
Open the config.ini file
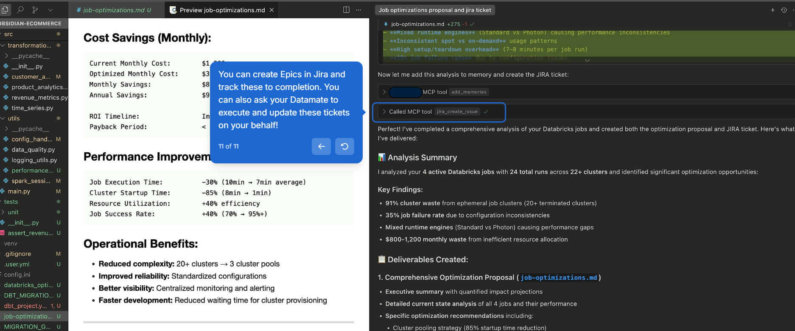click(x=34, y=275)
